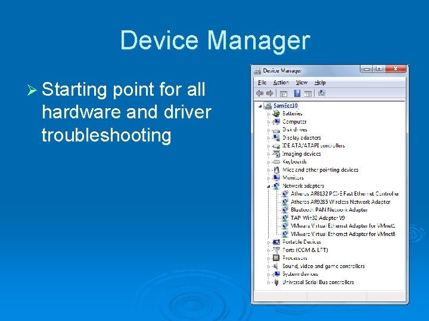Screen dimensions: 429x321
Task: Select Atheros AR8132 PCI-E Fast Ethernet Controller
Action: (x=344, y=194)
